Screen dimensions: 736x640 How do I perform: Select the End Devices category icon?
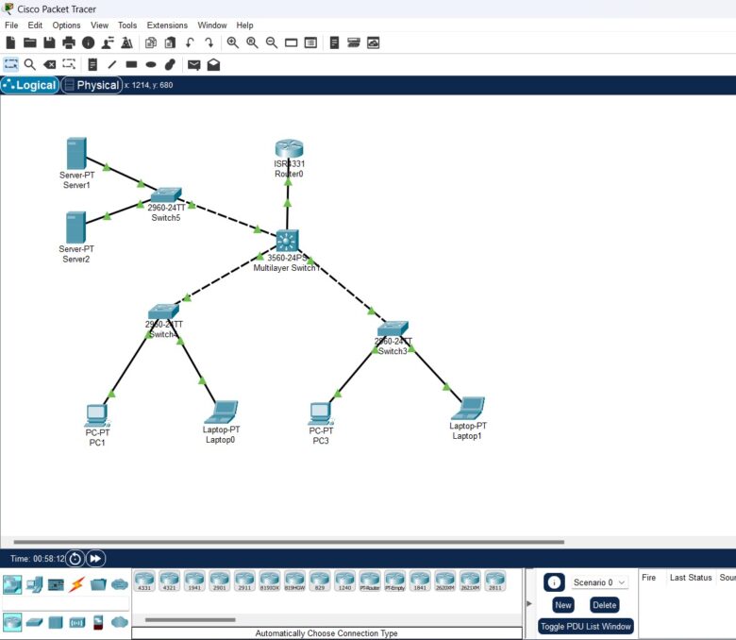click(34, 584)
